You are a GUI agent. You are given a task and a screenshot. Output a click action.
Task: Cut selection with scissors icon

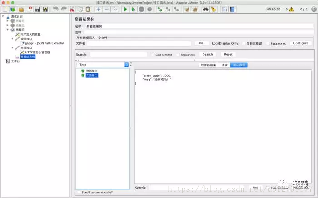click(x=72, y=9)
